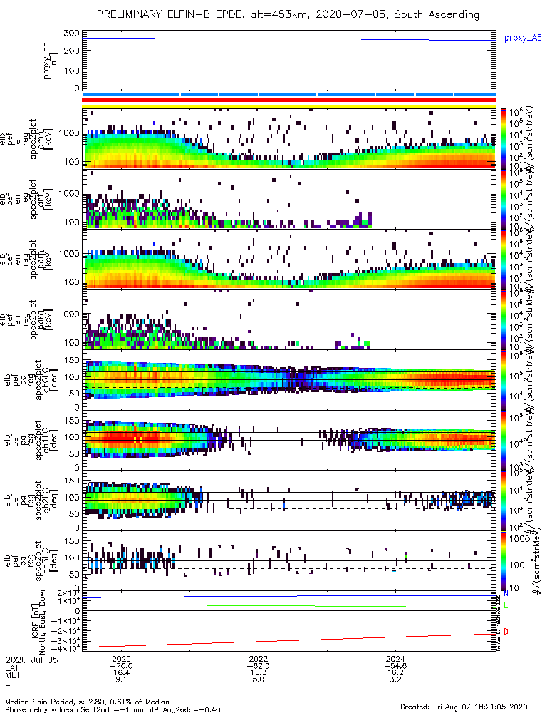Click the blue 'N' legend letter

(506, 593)
